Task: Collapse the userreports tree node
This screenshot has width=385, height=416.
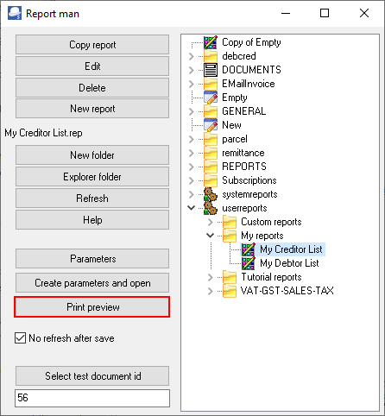Action: [192, 208]
